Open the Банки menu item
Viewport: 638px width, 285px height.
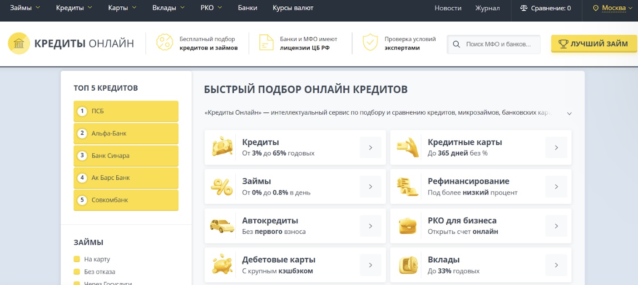(247, 7)
